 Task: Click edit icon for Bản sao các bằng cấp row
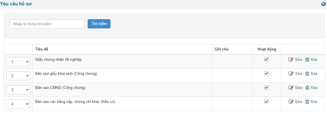pyautogui.click(x=291, y=102)
